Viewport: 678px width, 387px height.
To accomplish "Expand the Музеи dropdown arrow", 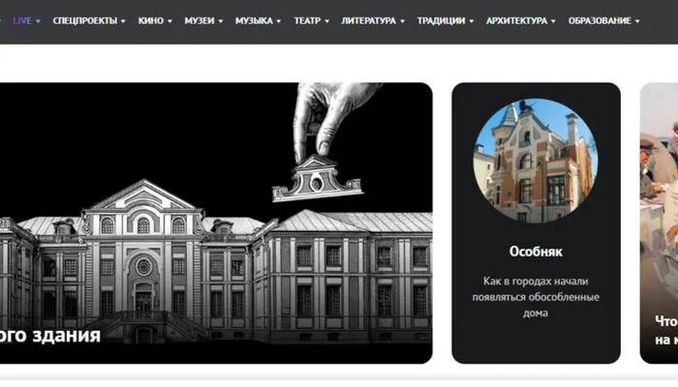I will (221, 21).
